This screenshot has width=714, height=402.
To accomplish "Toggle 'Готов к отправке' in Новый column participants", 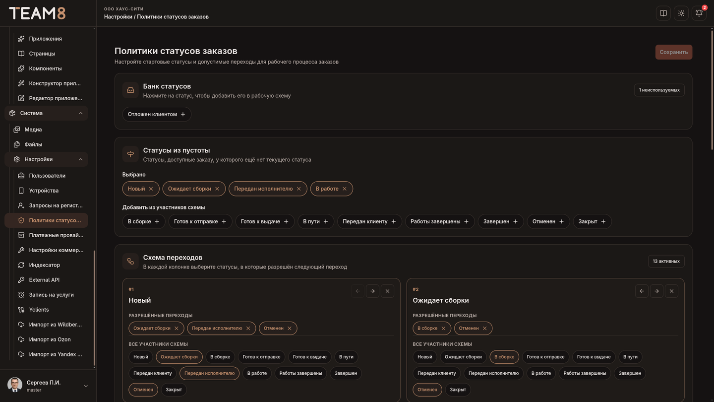I will tap(262, 357).
